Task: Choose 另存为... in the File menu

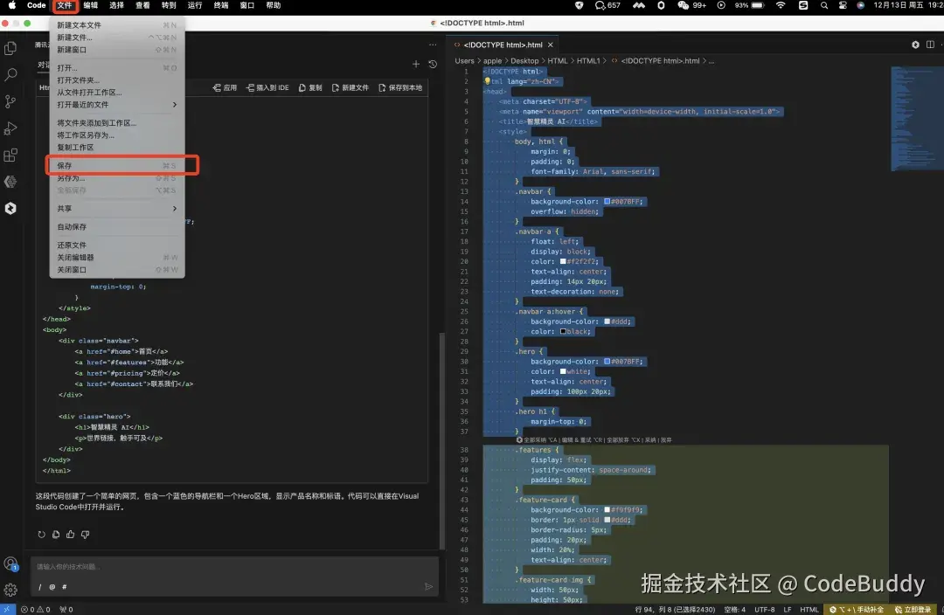Action: pos(117,178)
